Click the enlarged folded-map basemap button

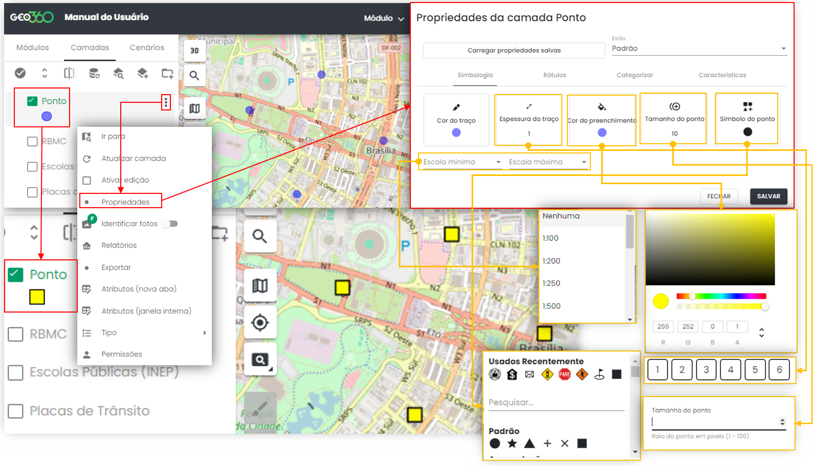tap(260, 285)
